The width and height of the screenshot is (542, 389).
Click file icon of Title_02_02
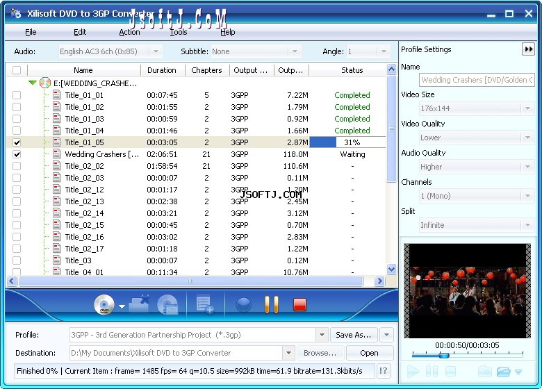(x=57, y=166)
